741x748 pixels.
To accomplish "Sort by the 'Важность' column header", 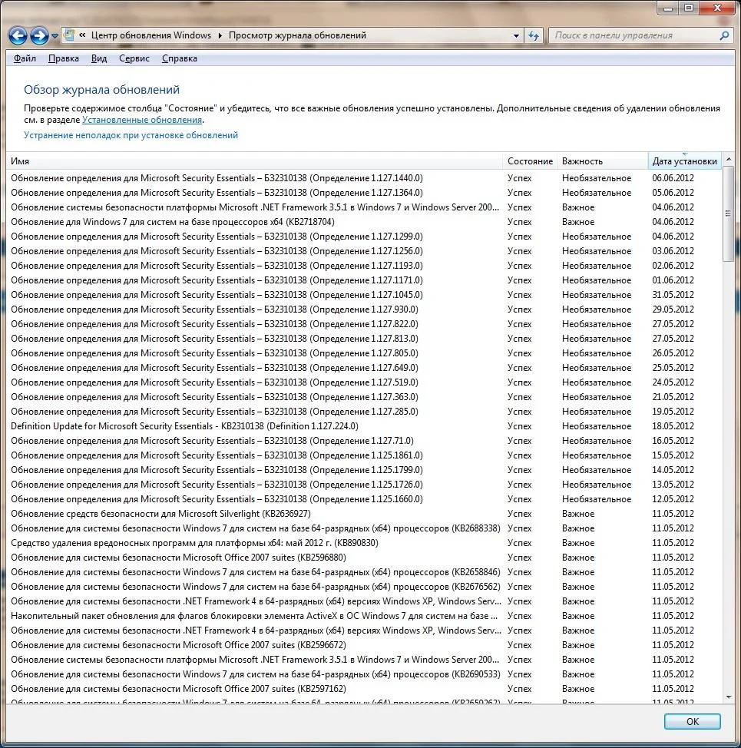I will coord(603,161).
